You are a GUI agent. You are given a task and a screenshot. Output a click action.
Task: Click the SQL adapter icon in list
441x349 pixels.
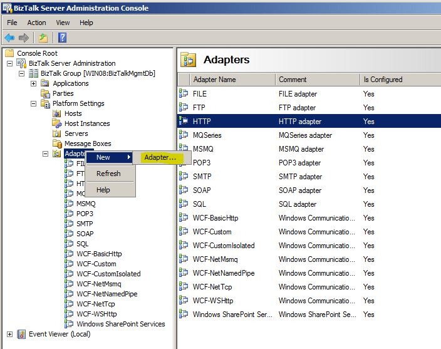coord(184,204)
